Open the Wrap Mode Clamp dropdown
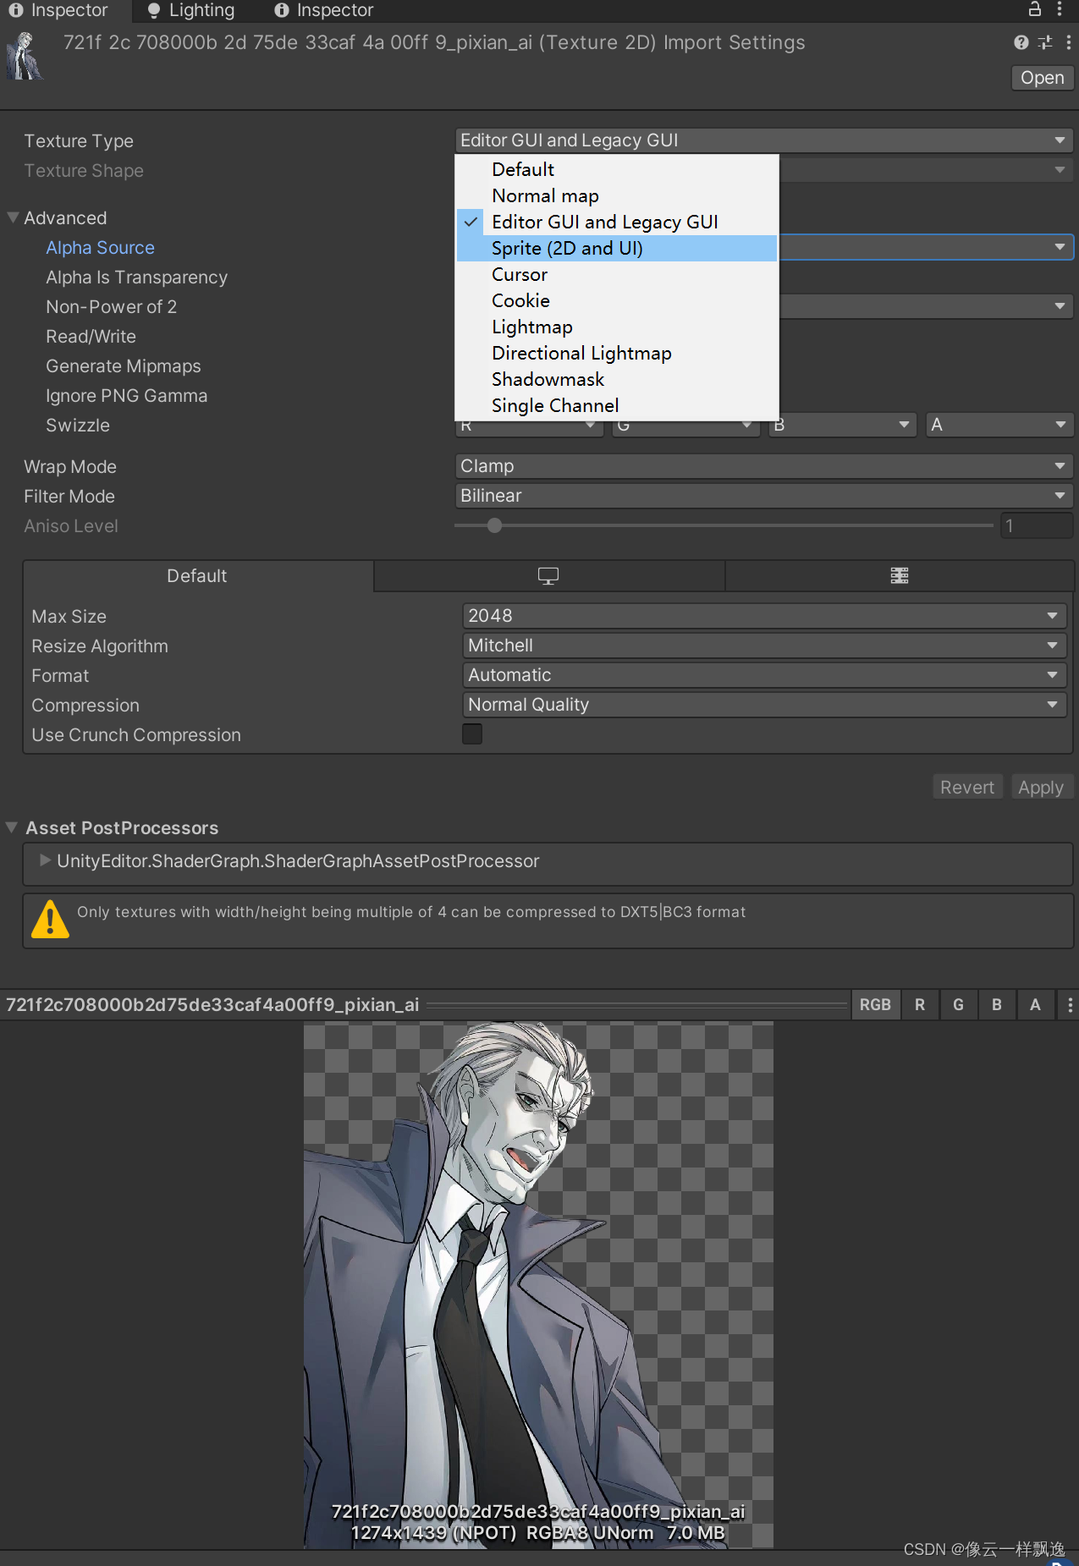Viewport: 1079px width, 1566px height. [x=763, y=466]
